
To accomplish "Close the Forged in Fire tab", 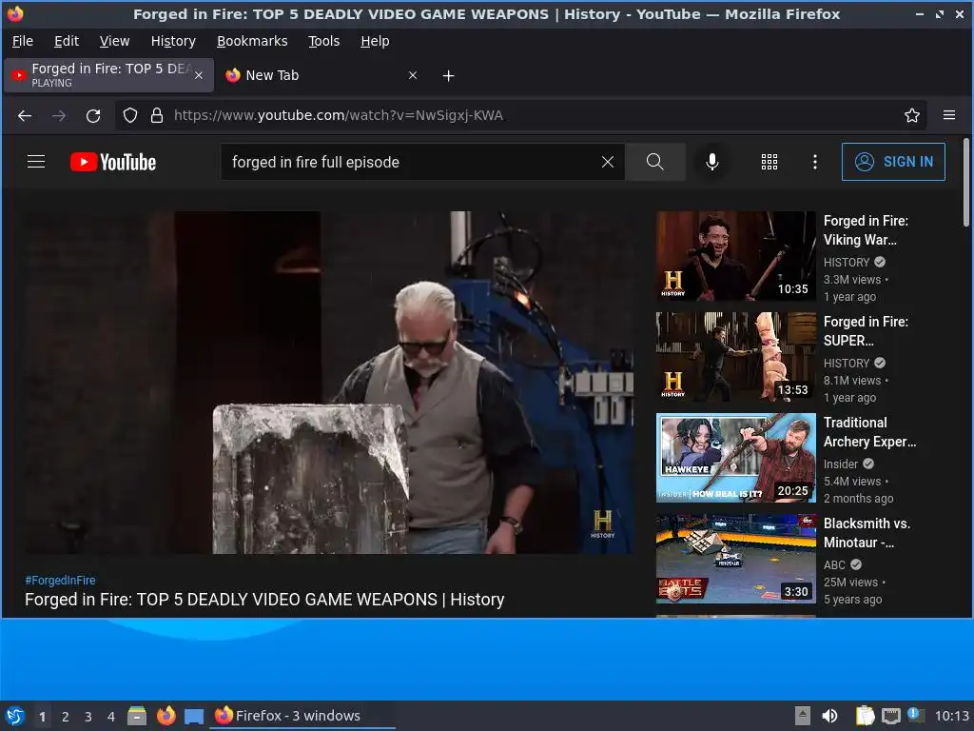I will click(199, 75).
